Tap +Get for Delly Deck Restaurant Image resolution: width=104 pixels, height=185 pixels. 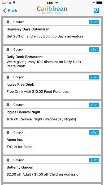[x=94, y=49]
